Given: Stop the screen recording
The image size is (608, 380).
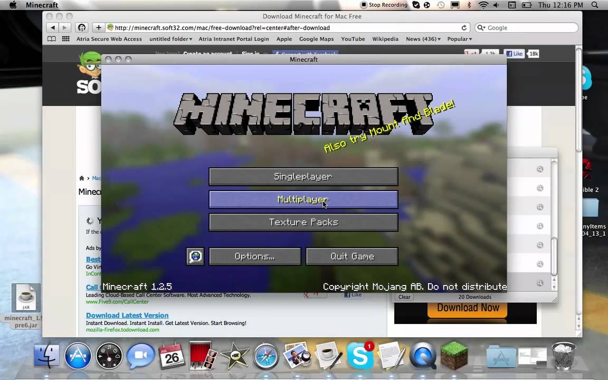Looking at the screenshot, I should point(384,5).
